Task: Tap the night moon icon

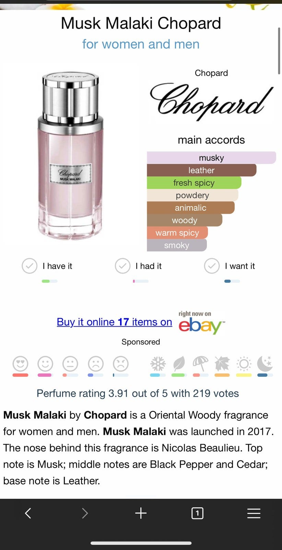Action: coord(265,364)
